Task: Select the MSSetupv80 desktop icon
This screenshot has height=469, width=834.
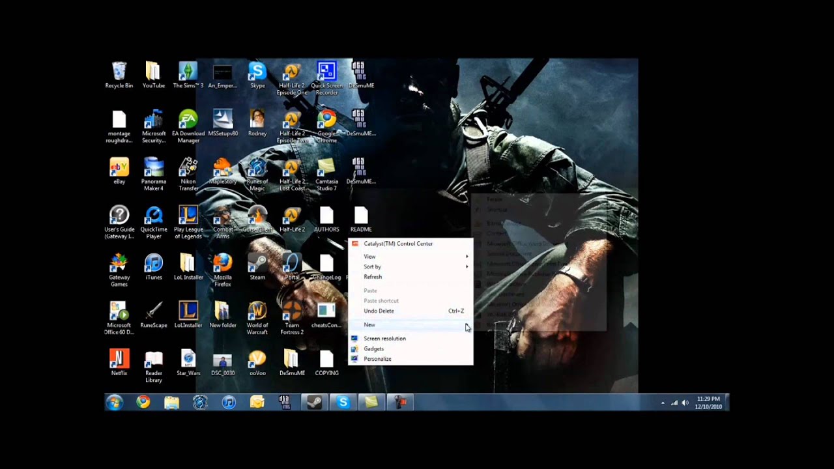Action: click(x=222, y=123)
